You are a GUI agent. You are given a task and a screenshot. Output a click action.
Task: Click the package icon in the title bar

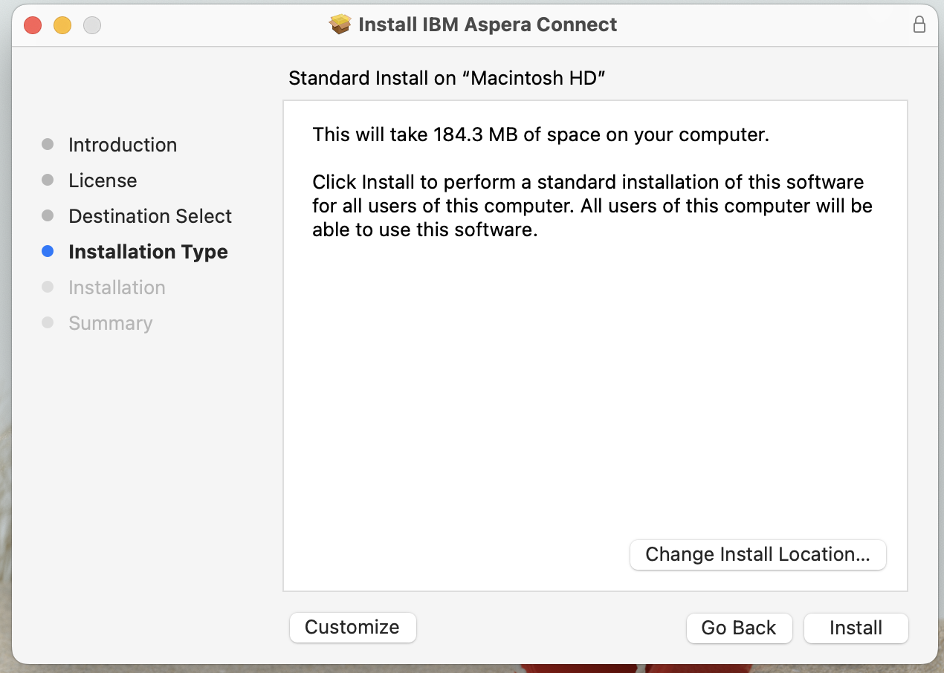(340, 24)
